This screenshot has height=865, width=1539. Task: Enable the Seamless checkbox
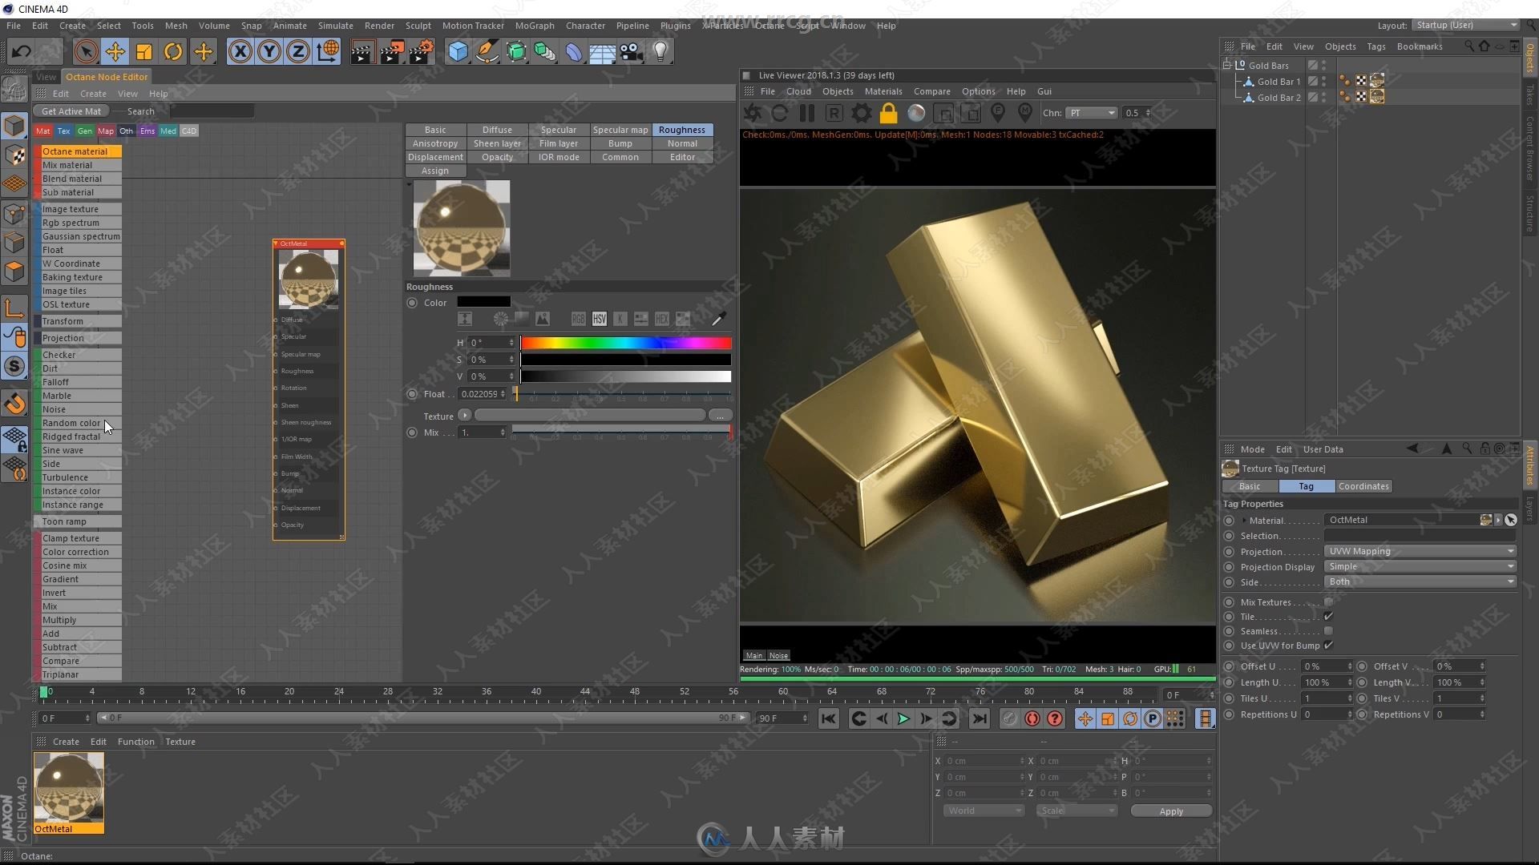coord(1328,631)
